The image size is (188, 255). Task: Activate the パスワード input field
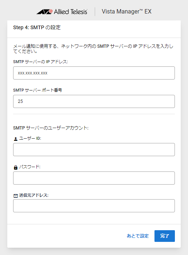pos(94,178)
